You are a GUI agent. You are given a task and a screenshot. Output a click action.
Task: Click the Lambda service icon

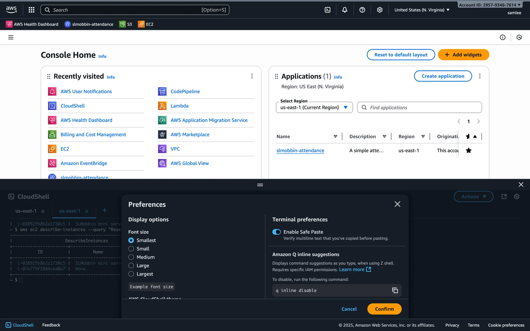(x=162, y=106)
